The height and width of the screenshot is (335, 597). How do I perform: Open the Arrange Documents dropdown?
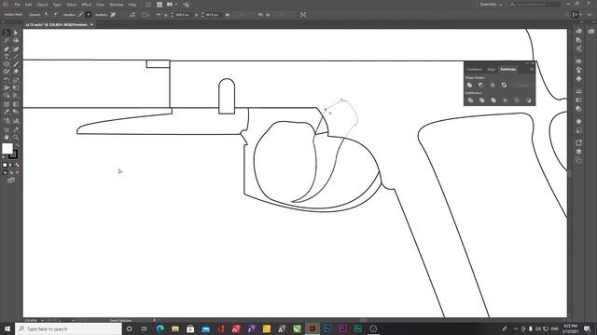tap(172, 4)
